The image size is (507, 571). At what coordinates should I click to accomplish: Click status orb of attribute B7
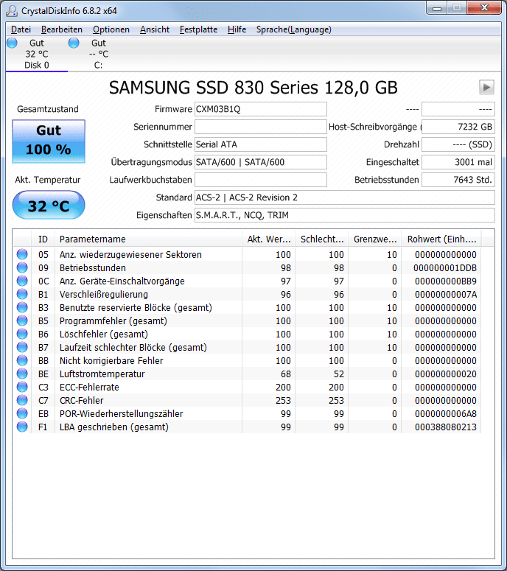[22, 347]
